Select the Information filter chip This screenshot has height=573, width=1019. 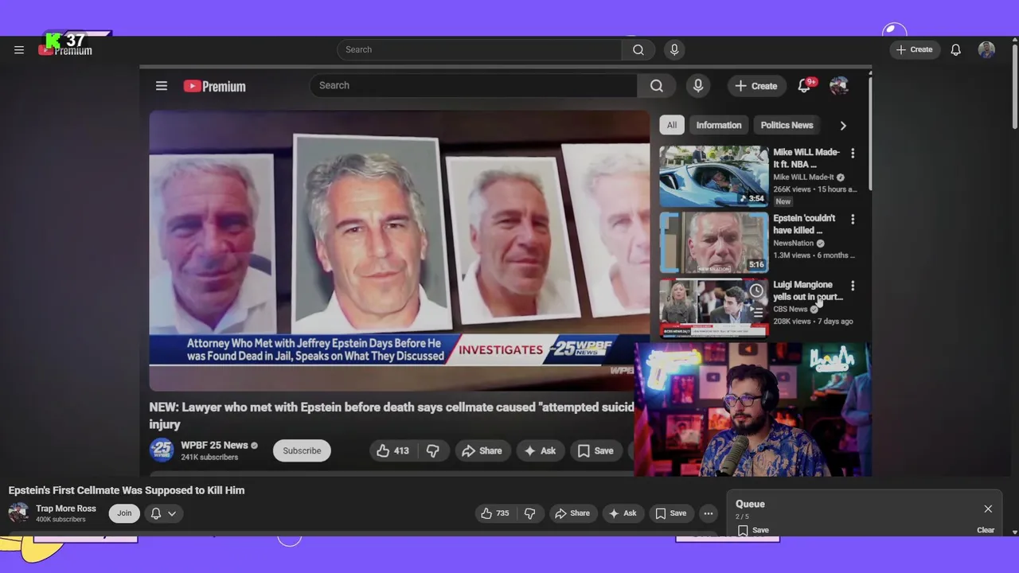pos(719,125)
